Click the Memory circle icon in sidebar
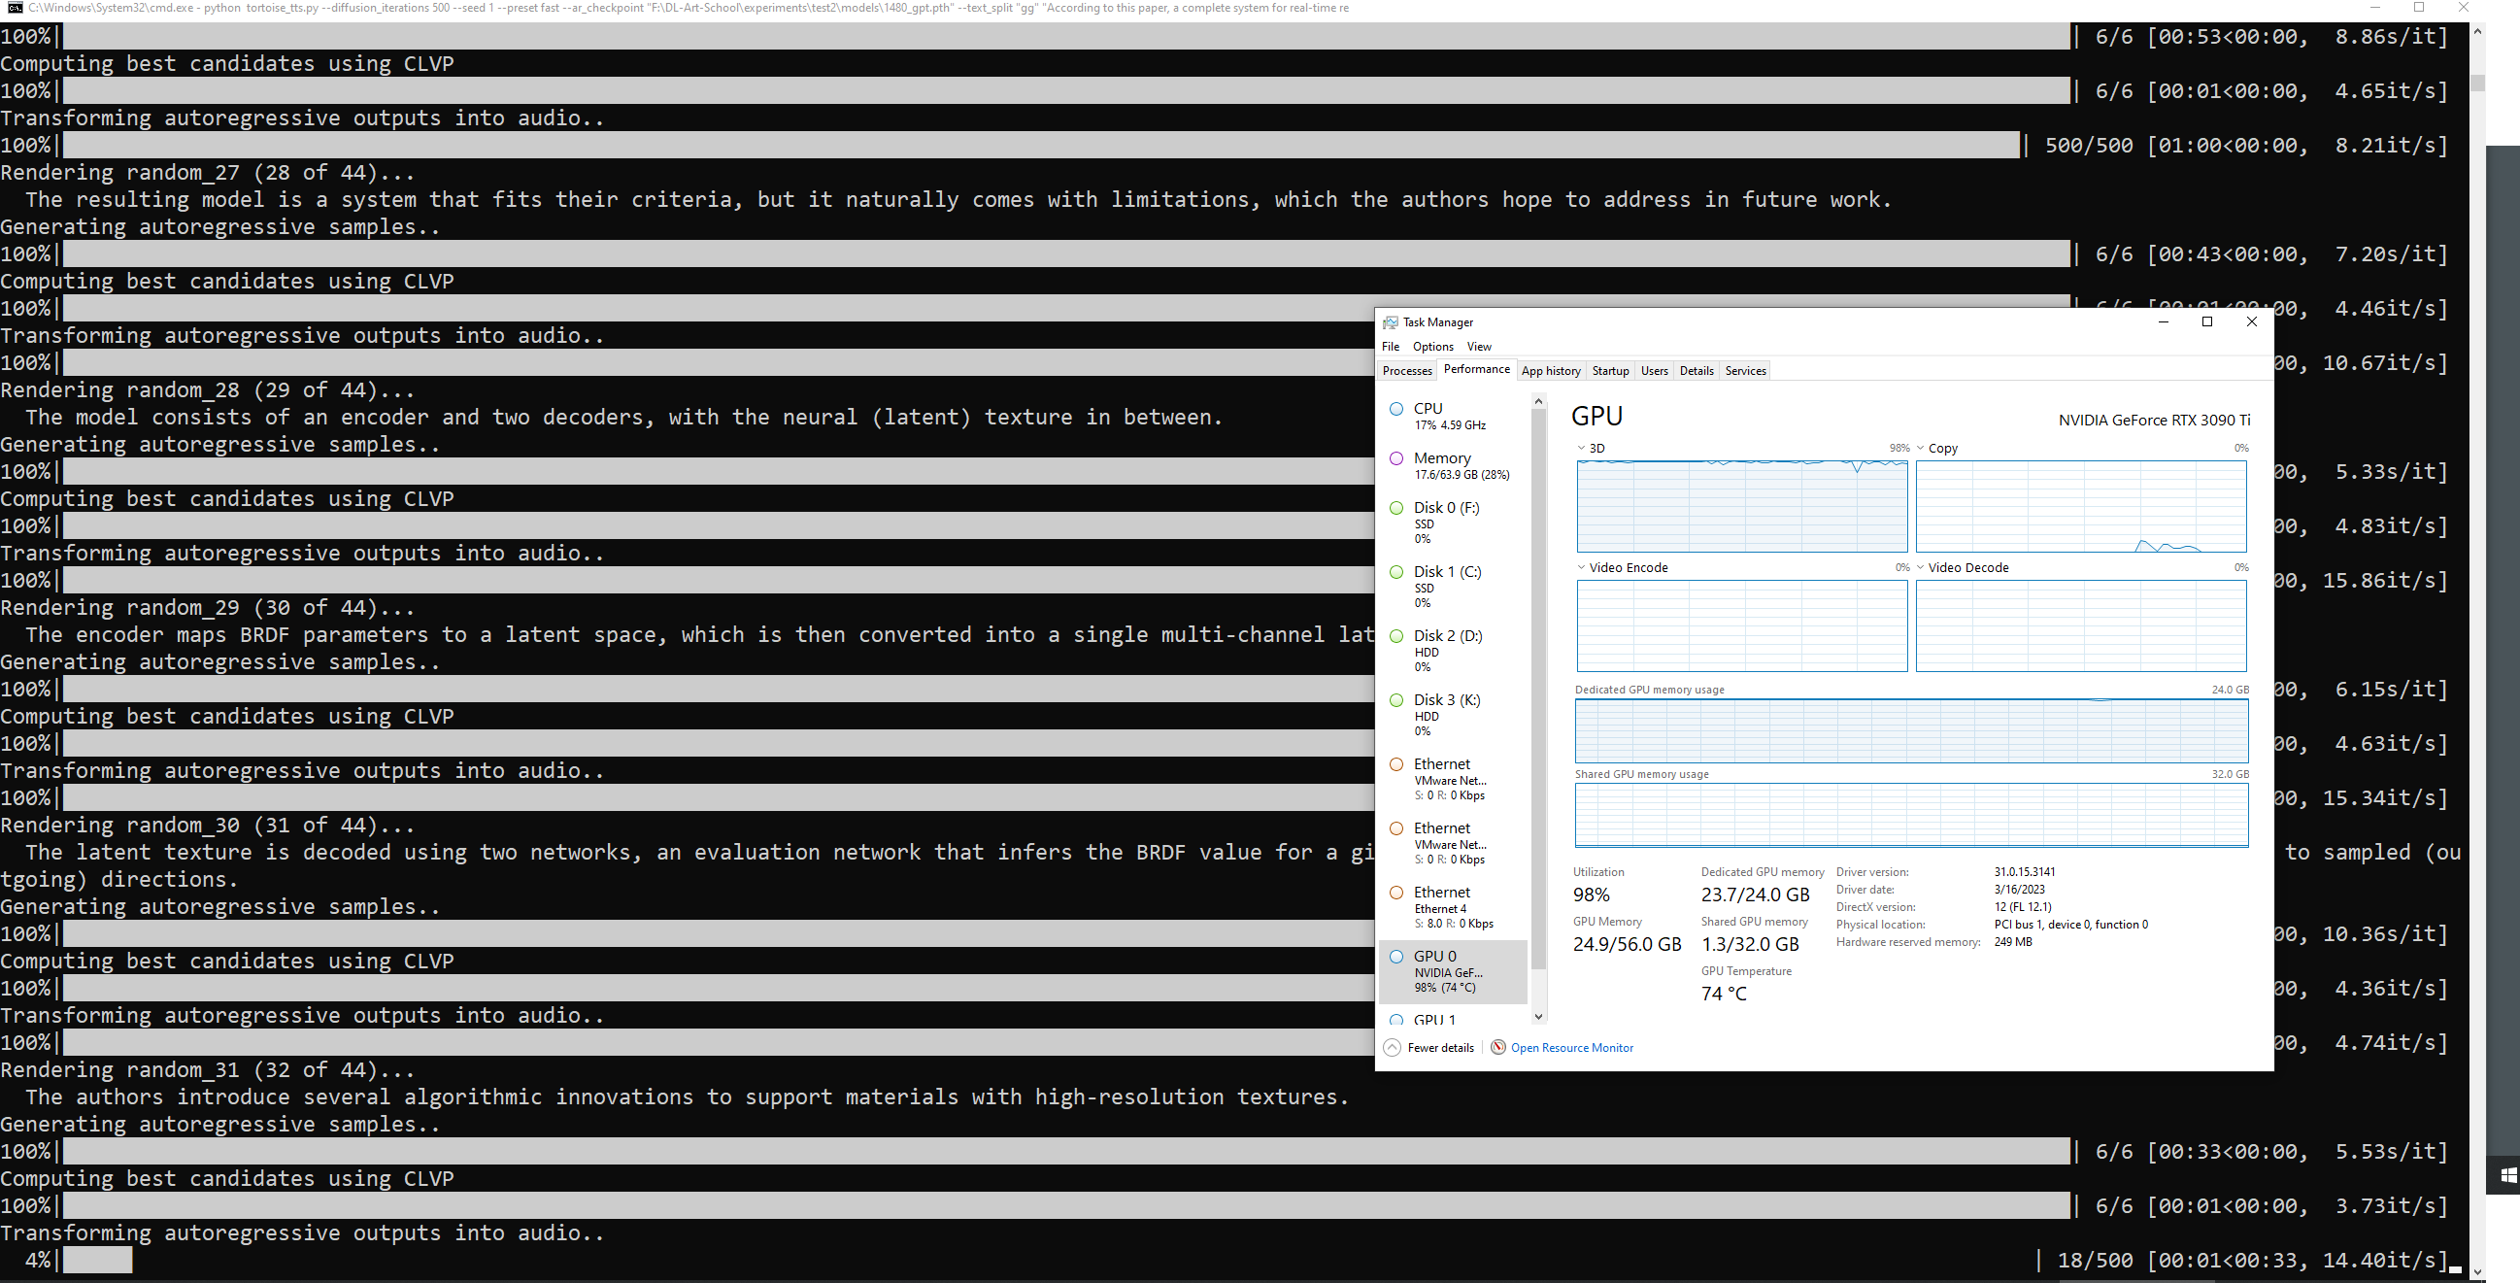The image size is (2520, 1283). [1396, 458]
